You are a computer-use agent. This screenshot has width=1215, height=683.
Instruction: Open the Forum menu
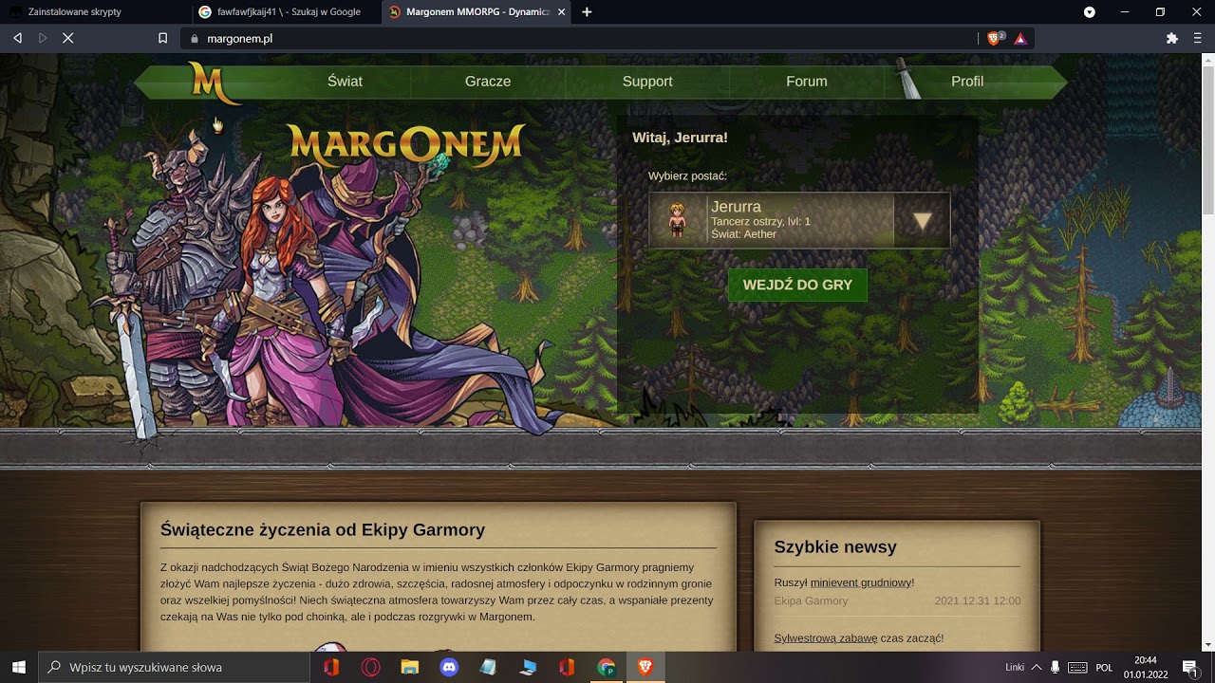[807, 82]
